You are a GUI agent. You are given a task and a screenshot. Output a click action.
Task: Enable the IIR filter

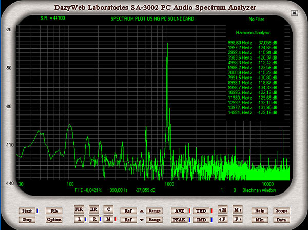[93, 210]
